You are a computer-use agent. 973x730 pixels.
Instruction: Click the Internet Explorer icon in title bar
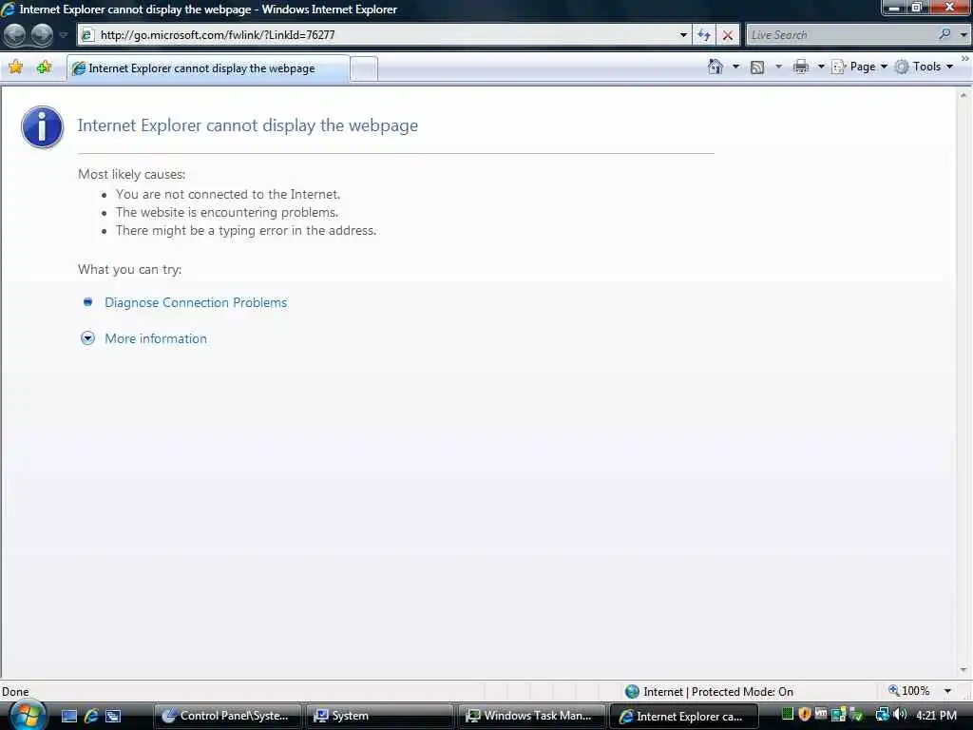(x=8, y=10)
